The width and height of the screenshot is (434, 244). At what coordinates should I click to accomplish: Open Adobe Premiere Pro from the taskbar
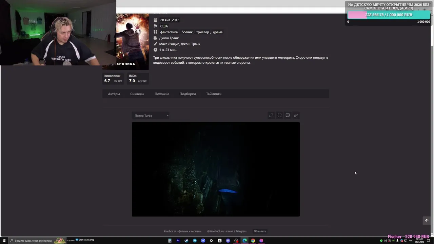178,241
